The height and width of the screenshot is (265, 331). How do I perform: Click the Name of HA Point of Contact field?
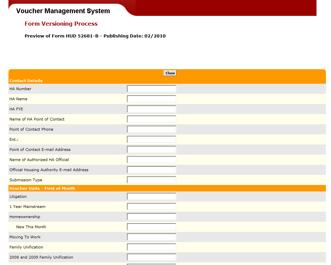click(x=151, y=119)
